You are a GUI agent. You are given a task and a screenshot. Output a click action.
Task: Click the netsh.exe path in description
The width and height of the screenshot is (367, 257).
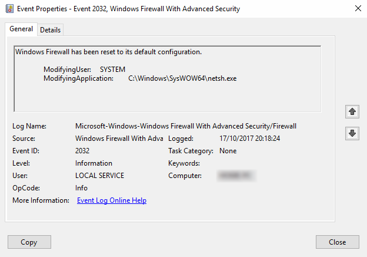182,78
